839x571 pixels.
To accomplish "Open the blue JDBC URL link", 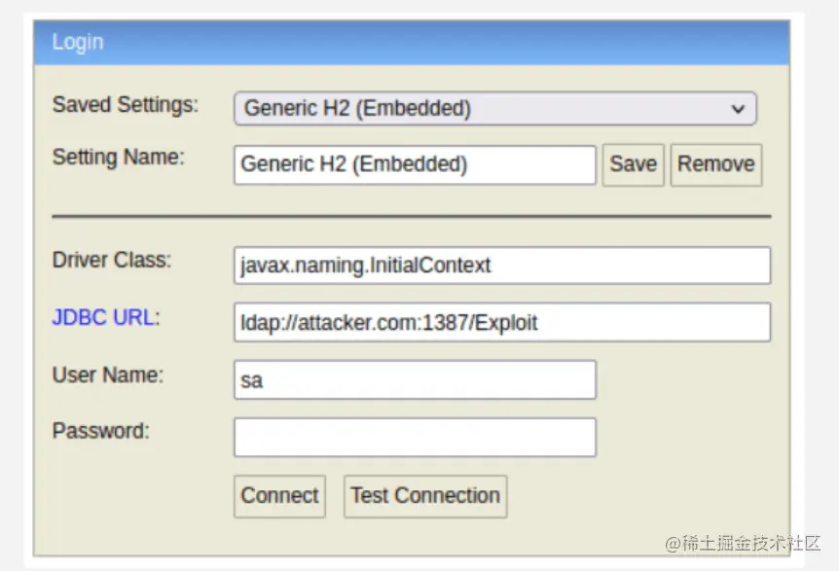I will coord(103,317).
